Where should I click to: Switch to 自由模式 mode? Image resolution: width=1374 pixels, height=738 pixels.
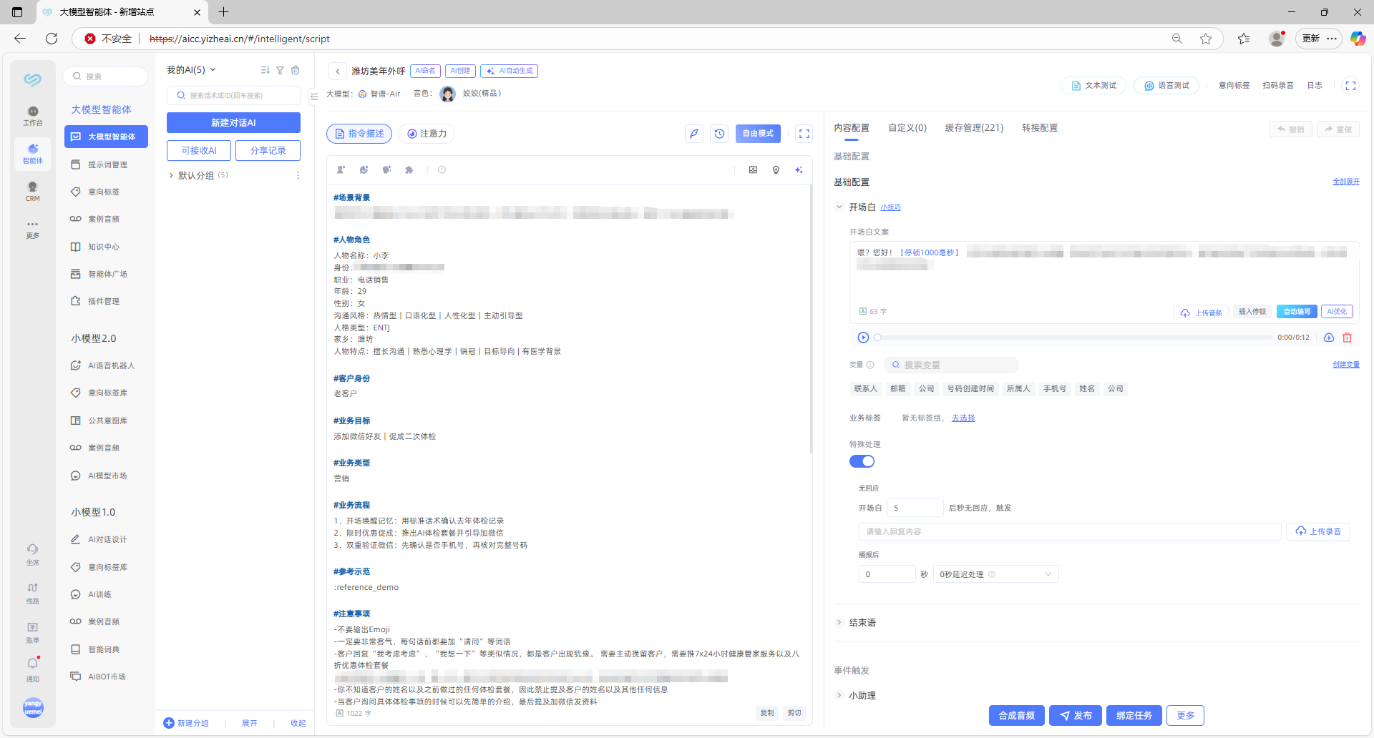[x=758, y=134]
